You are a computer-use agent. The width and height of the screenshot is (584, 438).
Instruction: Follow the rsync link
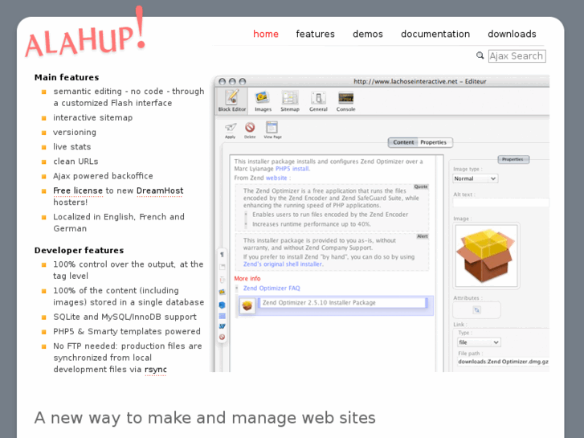click(155, 370)
